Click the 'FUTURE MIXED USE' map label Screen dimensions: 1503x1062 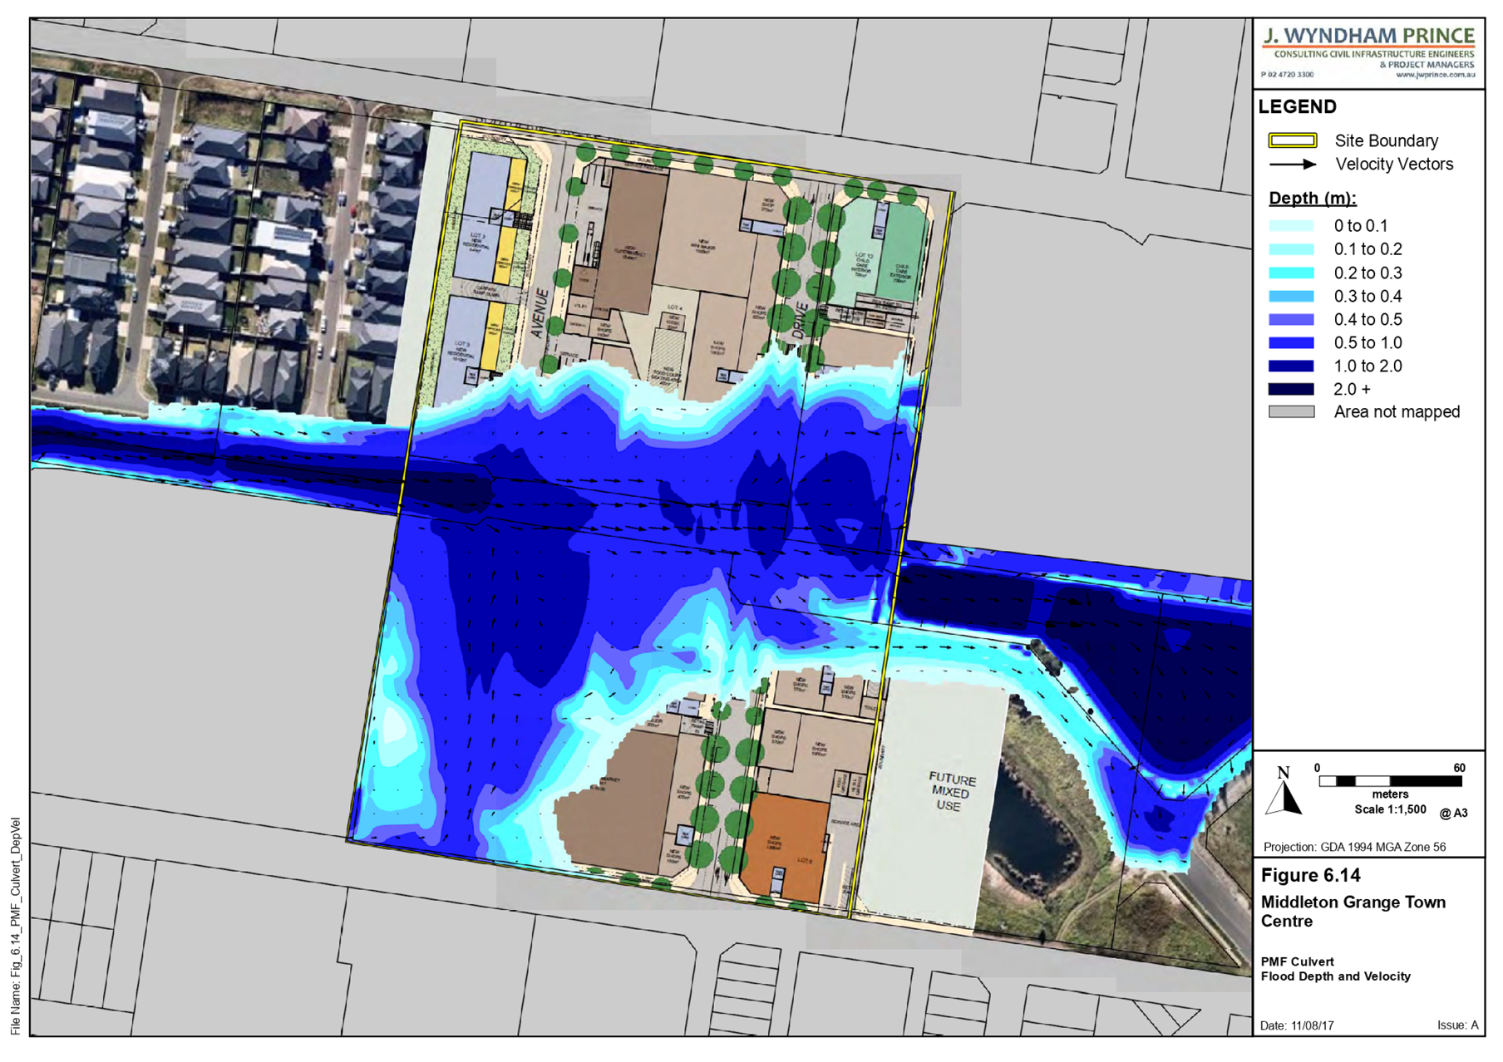(x=951, y=793)
